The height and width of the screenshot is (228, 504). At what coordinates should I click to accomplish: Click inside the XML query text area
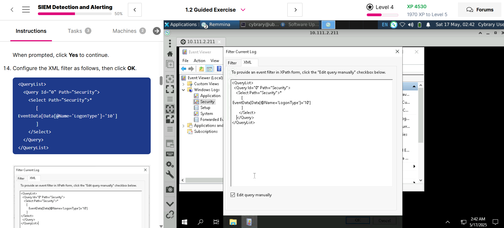tap(311, 133)
